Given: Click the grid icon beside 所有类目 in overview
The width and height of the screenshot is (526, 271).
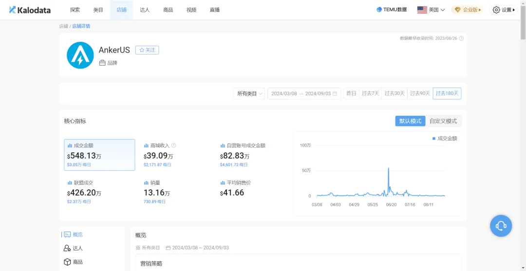Looking at the screenshot, I should coord(137,248).
